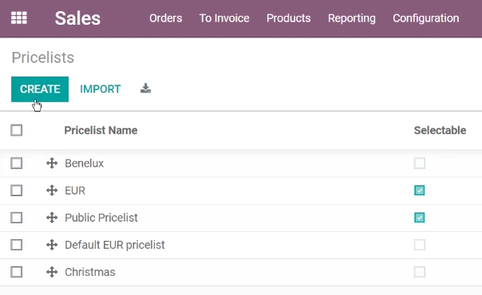482x295 pixels.
Task: Grab the drag handle for EUR row
Action: click(x=52, y=191)
